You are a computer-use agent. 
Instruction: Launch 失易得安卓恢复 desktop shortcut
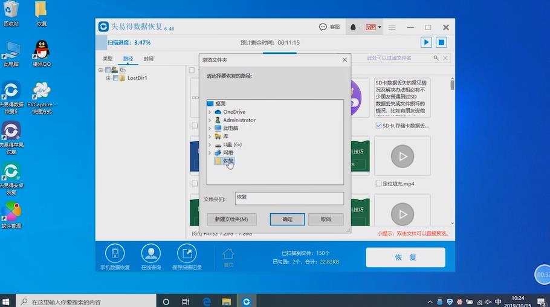11,178
